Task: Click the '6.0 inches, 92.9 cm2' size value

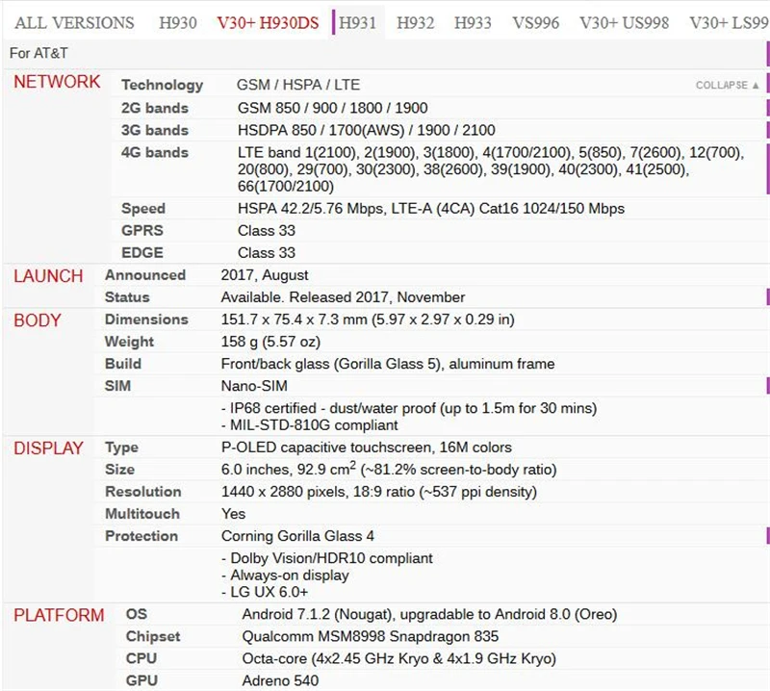Action: [x=389, y=470]
